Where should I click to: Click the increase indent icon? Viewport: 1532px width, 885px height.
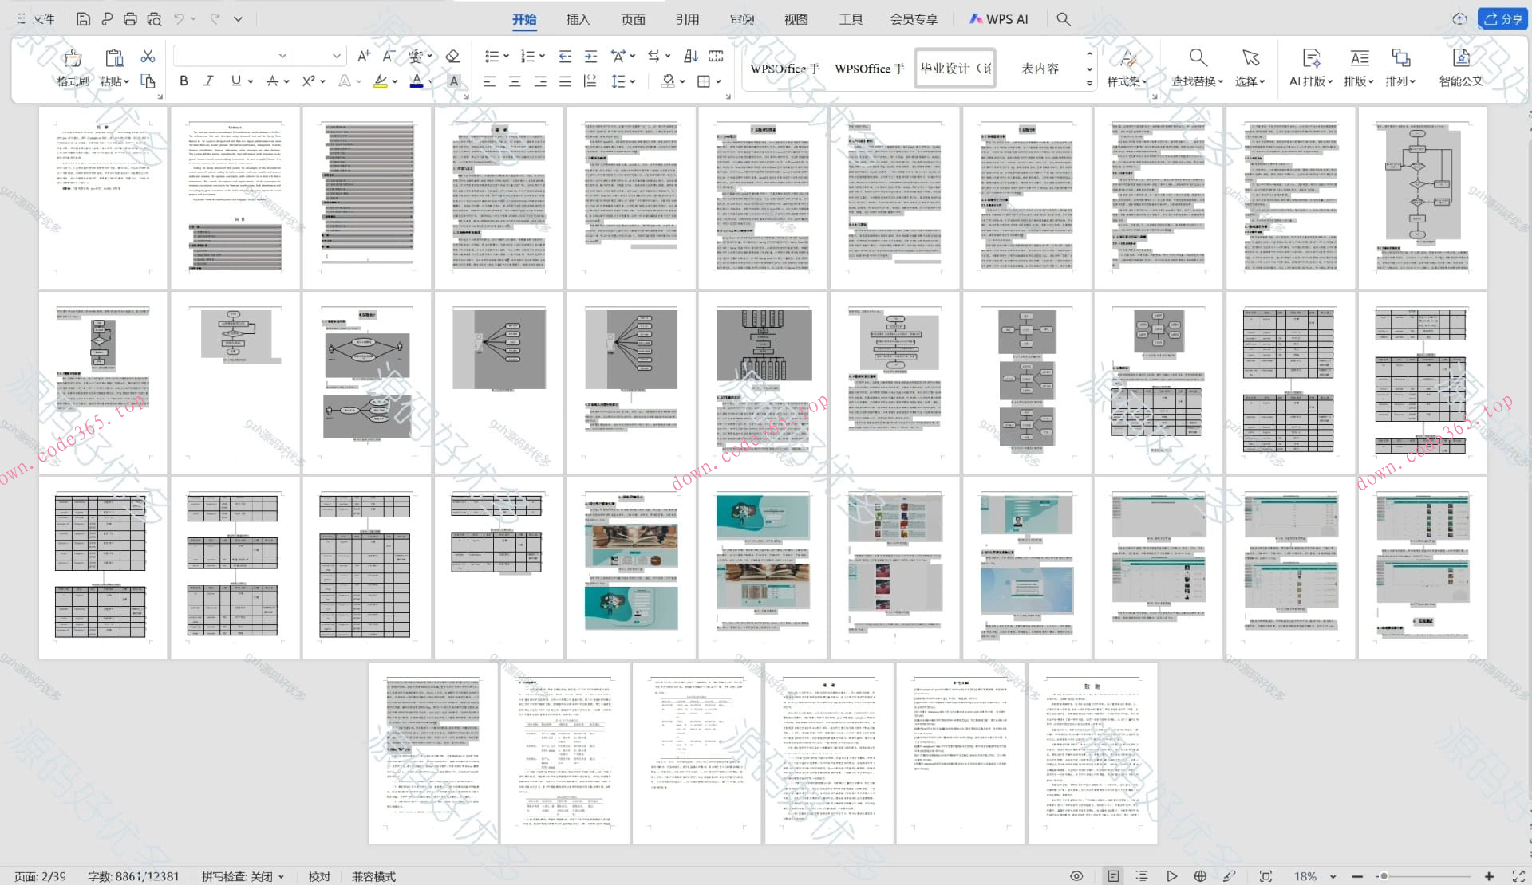point(590,56)
